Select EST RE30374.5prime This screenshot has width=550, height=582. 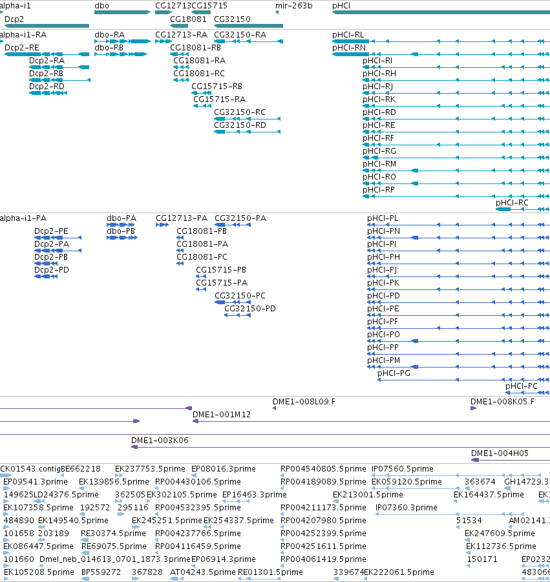pyautogui.click(x=113, y=534)
